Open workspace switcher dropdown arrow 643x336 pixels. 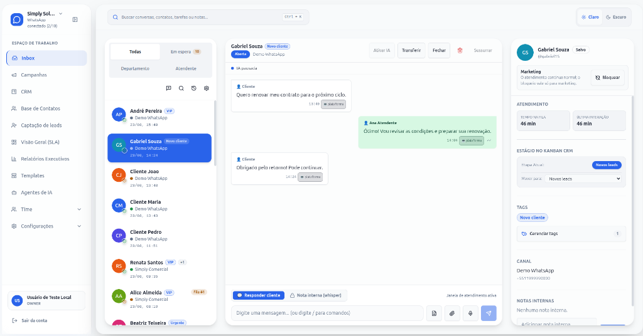coord(61,14)
